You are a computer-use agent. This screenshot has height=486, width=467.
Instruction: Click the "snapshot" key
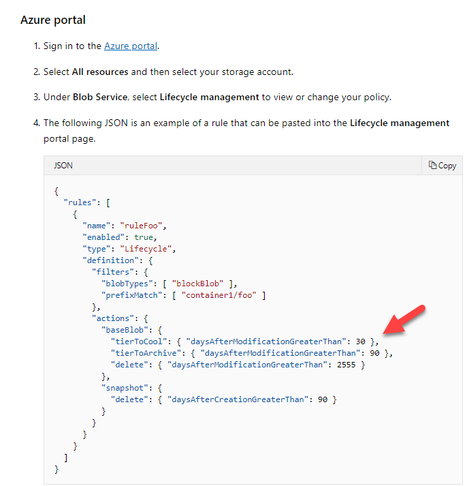point(125,388)
